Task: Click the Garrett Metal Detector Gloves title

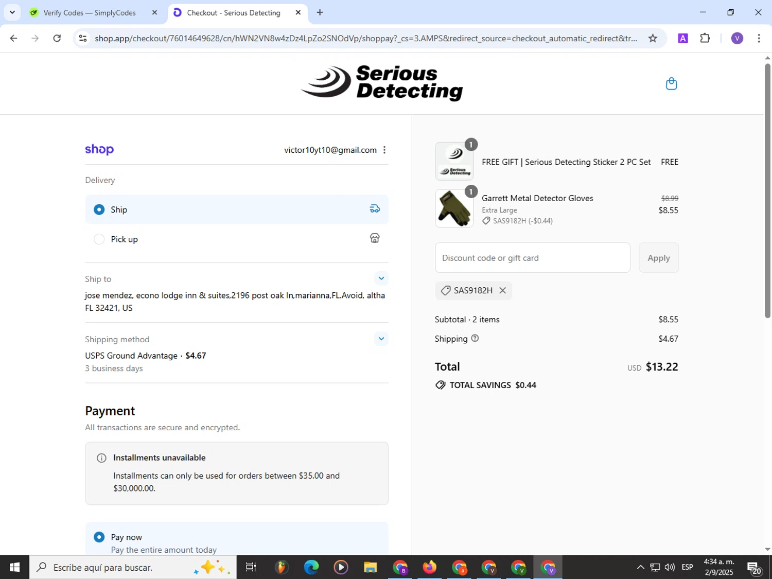Action: [x=537, y=198]
